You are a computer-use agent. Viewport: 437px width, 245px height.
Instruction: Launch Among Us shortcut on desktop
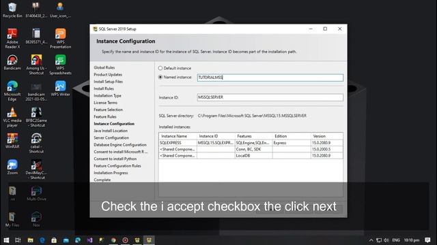(36, 65)
